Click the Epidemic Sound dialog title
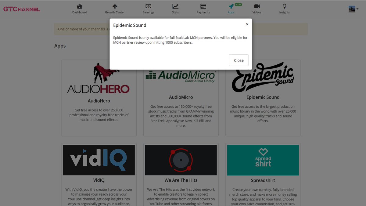366x206 pixels. 130,25
